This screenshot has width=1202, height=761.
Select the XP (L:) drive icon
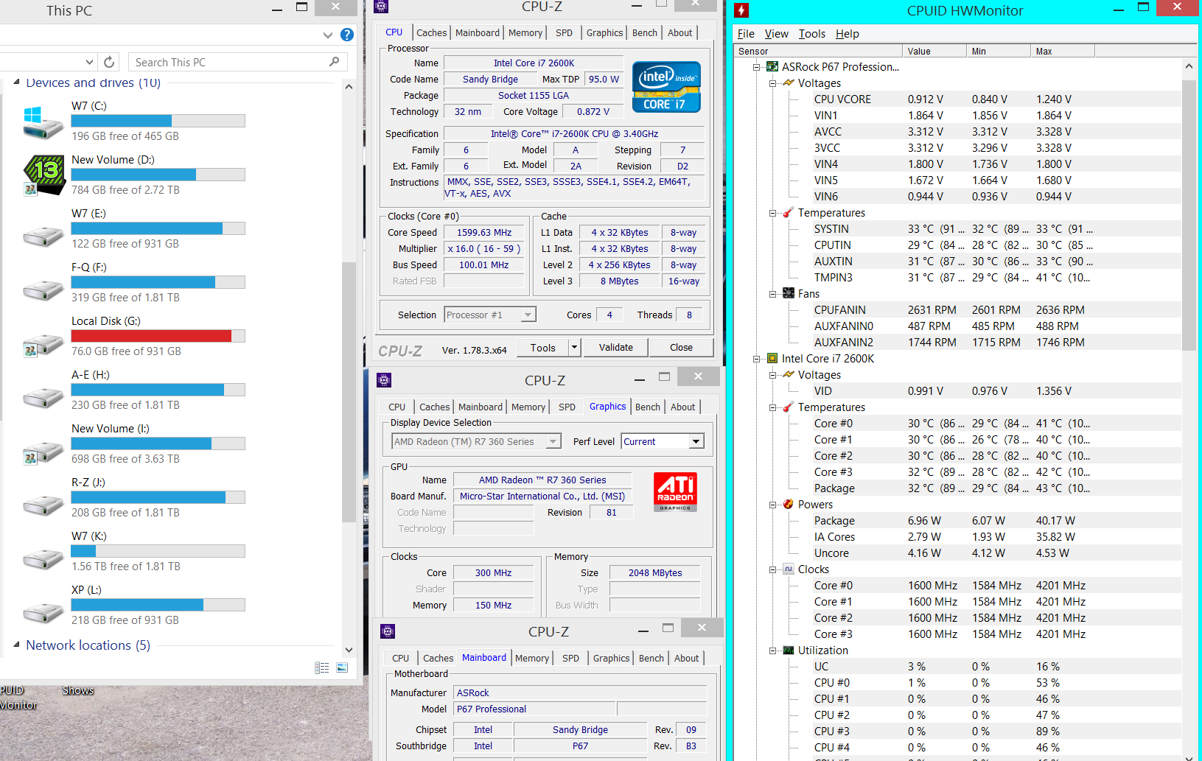(x=43, y=613)
